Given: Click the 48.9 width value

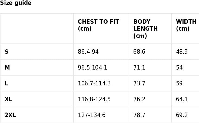Looking at the screenshot, I should (182, 52).
